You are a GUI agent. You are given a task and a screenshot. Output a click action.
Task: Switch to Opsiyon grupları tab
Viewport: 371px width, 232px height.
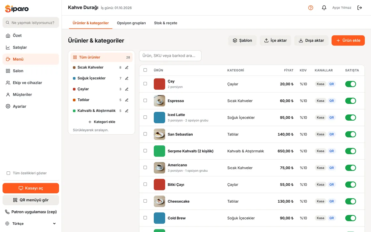[131, 23]
